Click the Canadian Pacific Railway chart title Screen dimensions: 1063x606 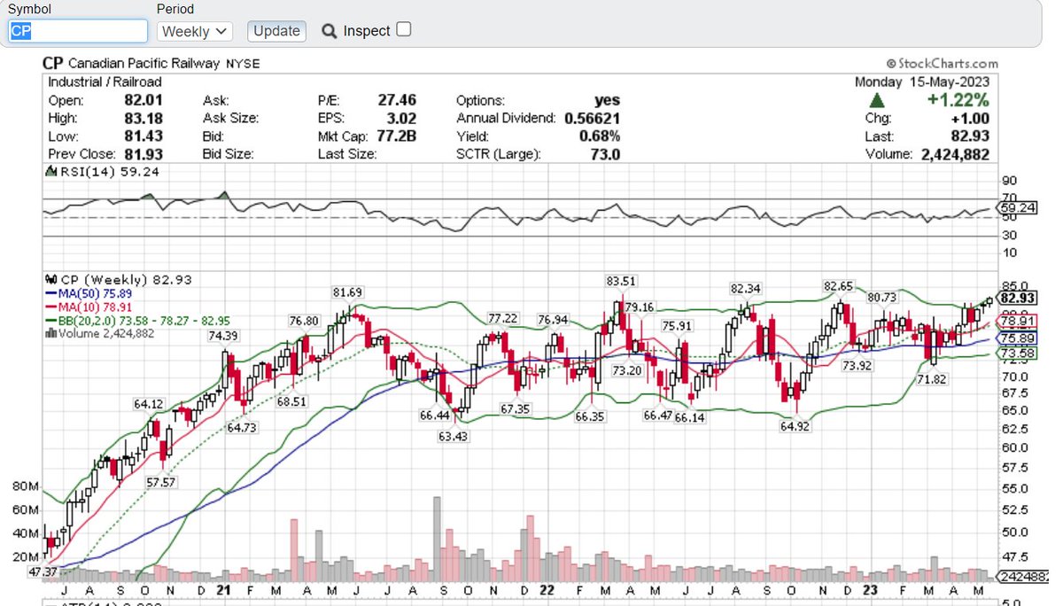tap(144, 64)
